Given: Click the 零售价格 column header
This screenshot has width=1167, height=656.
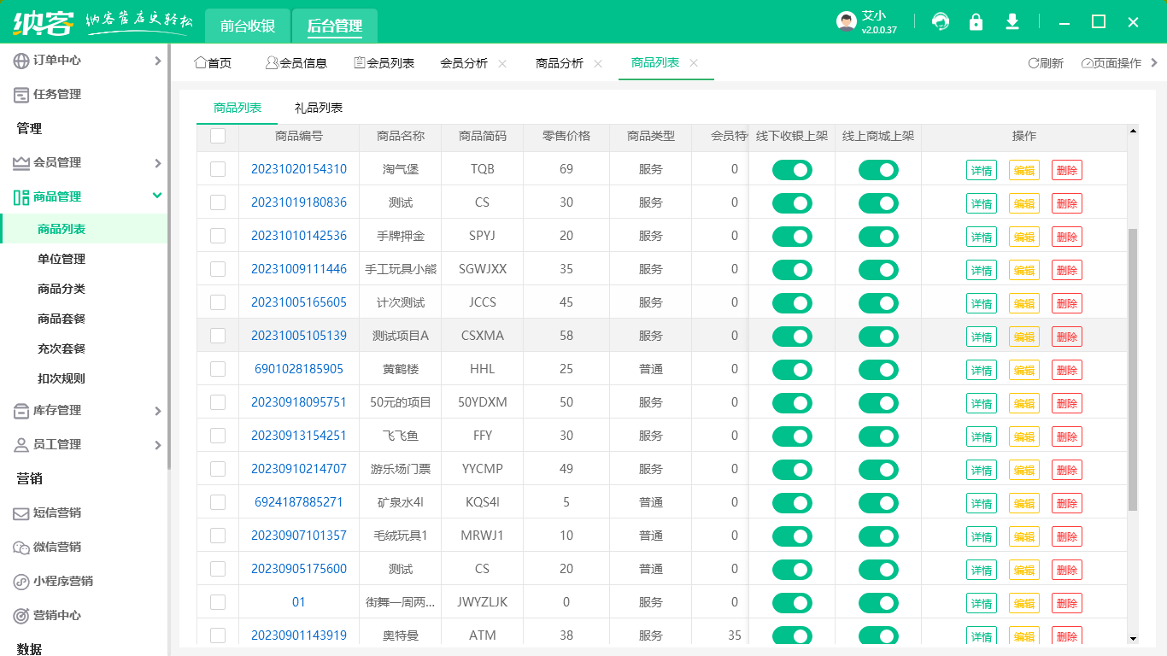Looking at the screenshot, I should click(x=566, y=136).
